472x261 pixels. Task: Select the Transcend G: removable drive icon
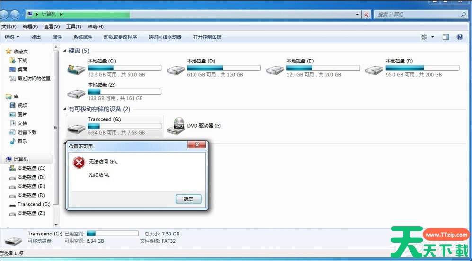coord(76,127)
